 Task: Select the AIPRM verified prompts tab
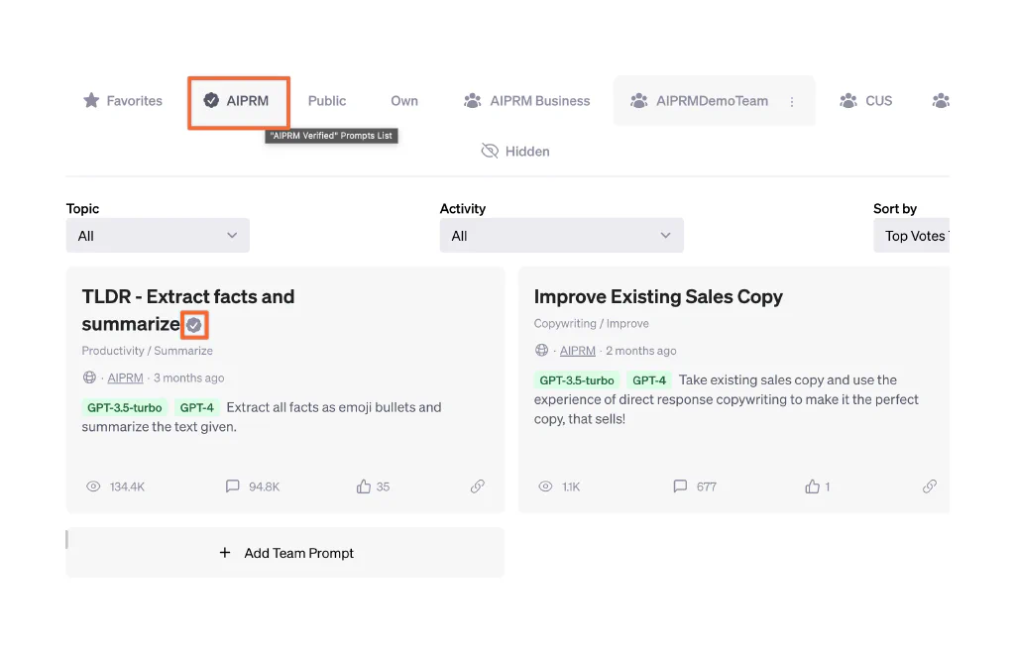(237, 101)
